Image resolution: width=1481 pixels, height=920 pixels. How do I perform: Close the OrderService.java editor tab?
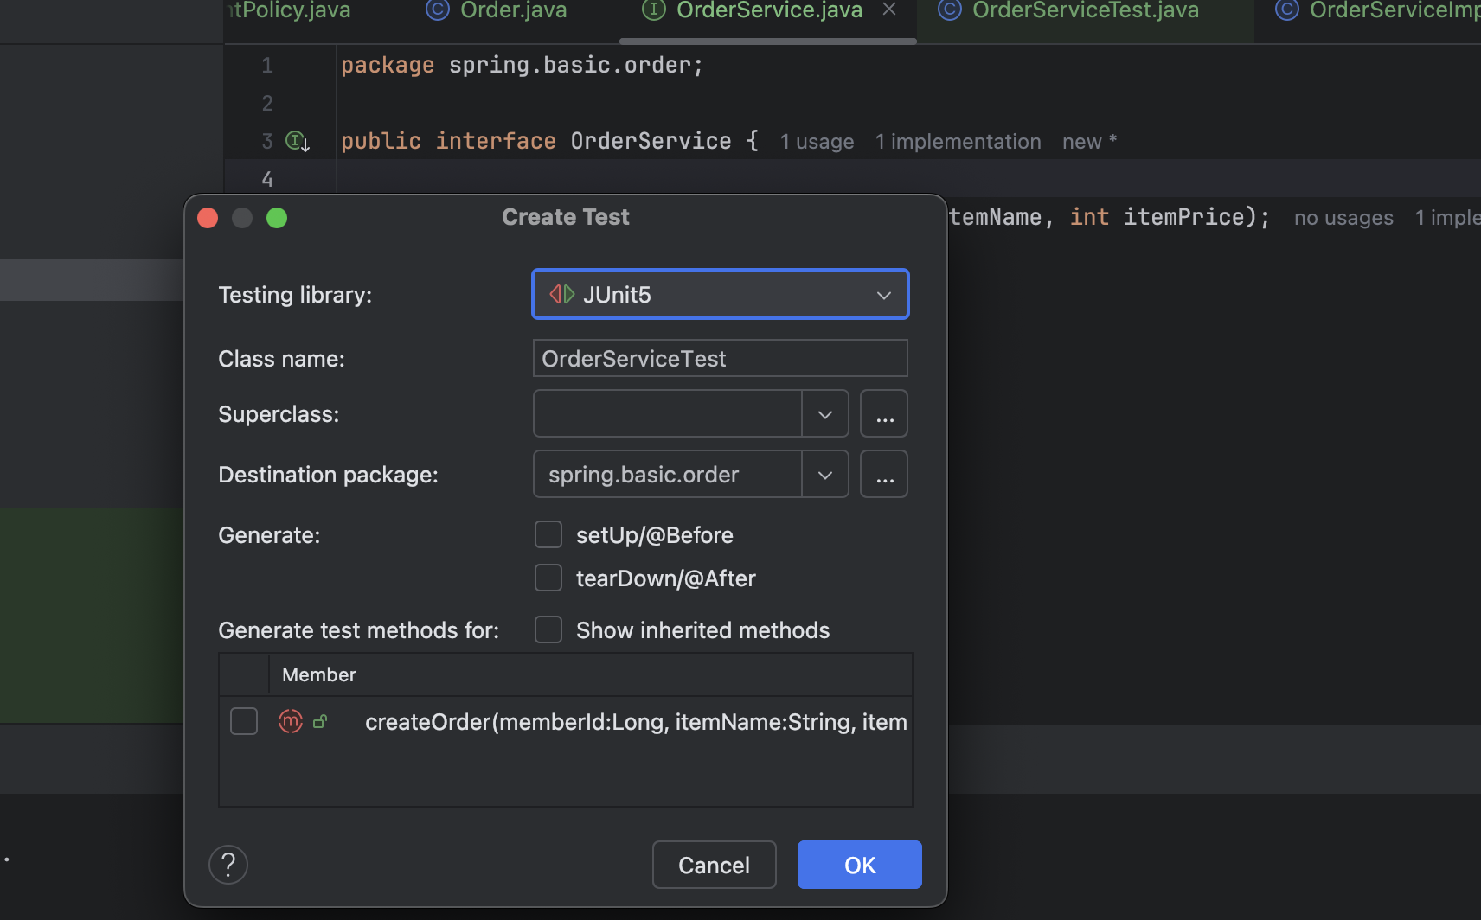pos(889,9)
